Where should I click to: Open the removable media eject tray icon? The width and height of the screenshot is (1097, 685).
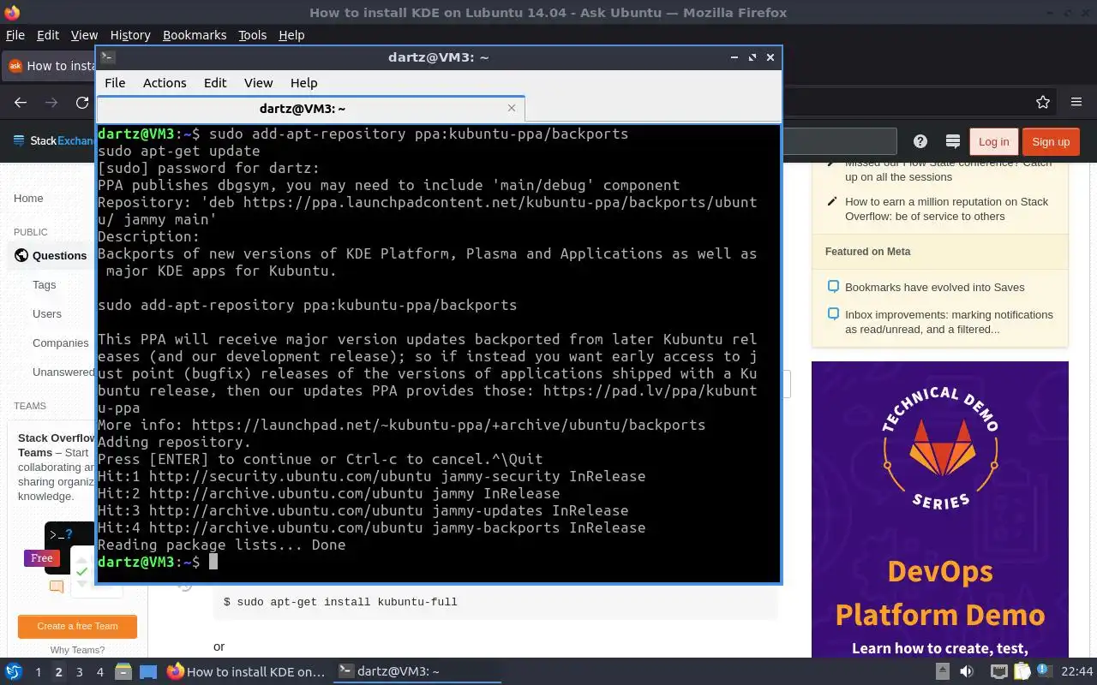942,671
